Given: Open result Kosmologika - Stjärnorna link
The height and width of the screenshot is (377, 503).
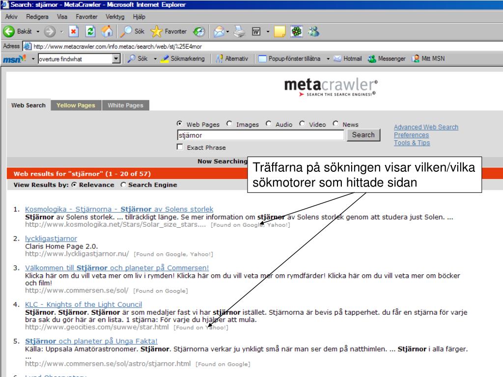Looking at the screenshot, I should click(119, 209).
